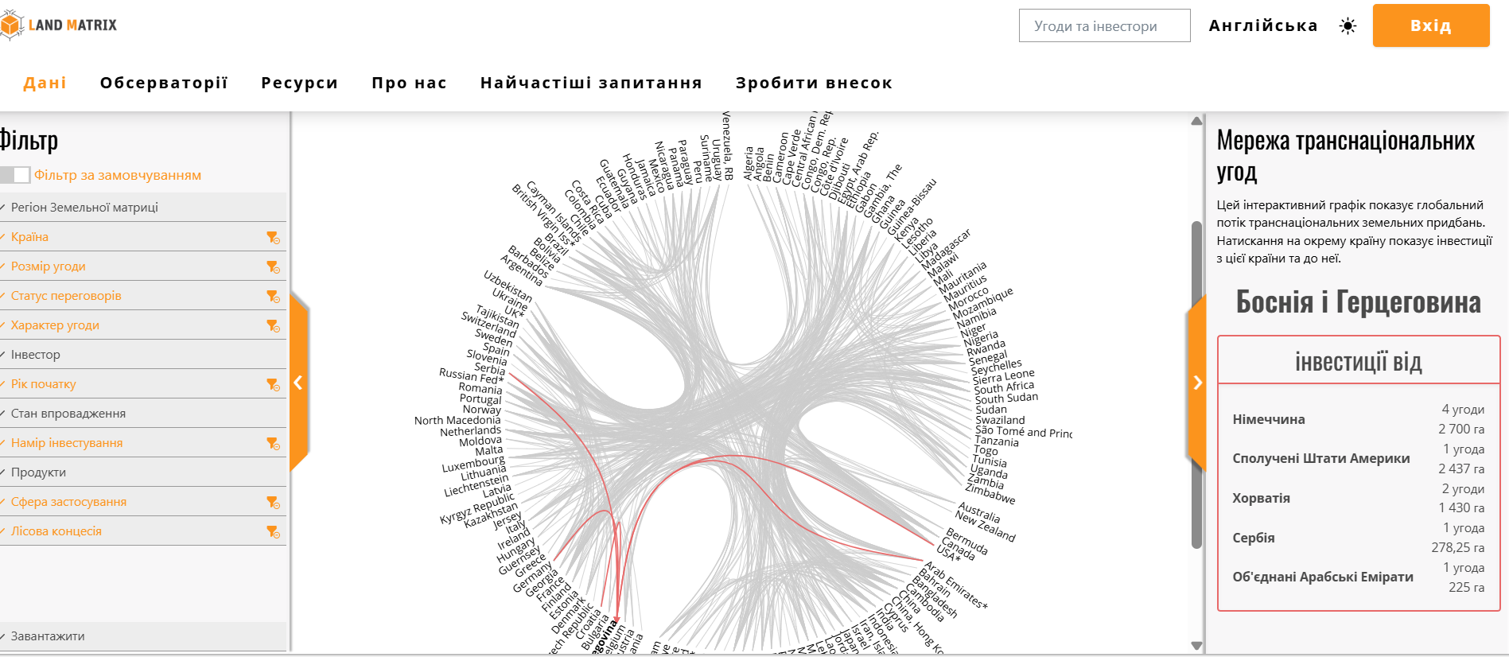
Task: Collapse the left filter panel arrow
Action: click(298, 383)
